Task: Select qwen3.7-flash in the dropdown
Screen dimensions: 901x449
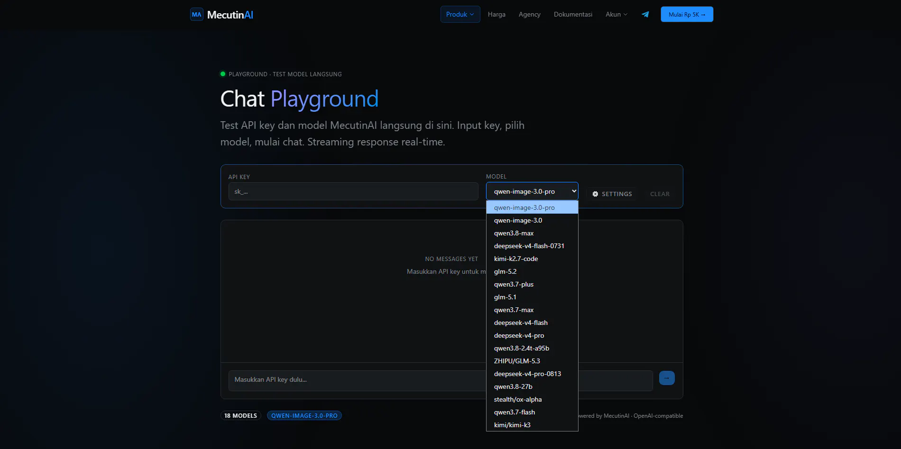Action: click(532, 412)
